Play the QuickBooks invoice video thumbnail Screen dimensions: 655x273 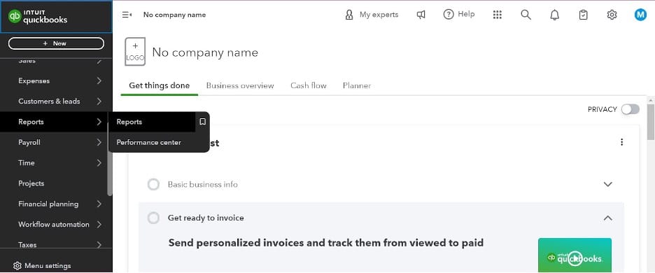pyautogui.click(x=575, y=255)
